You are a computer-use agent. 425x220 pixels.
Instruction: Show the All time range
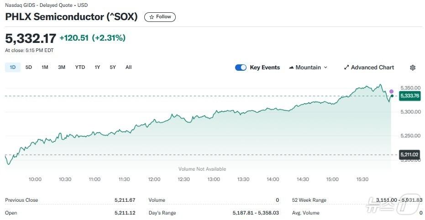click(129, 68)
